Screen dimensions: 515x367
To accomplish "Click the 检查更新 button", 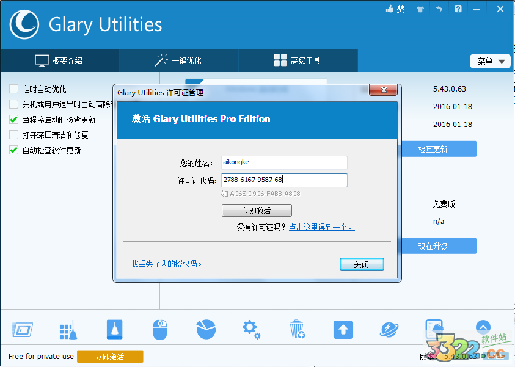I will click(x=439, y=149).
